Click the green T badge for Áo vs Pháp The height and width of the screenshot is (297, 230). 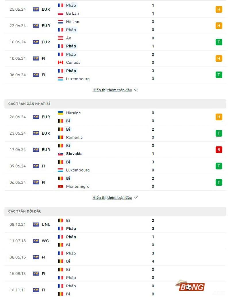pyautogui.click(x=219, y=42)
